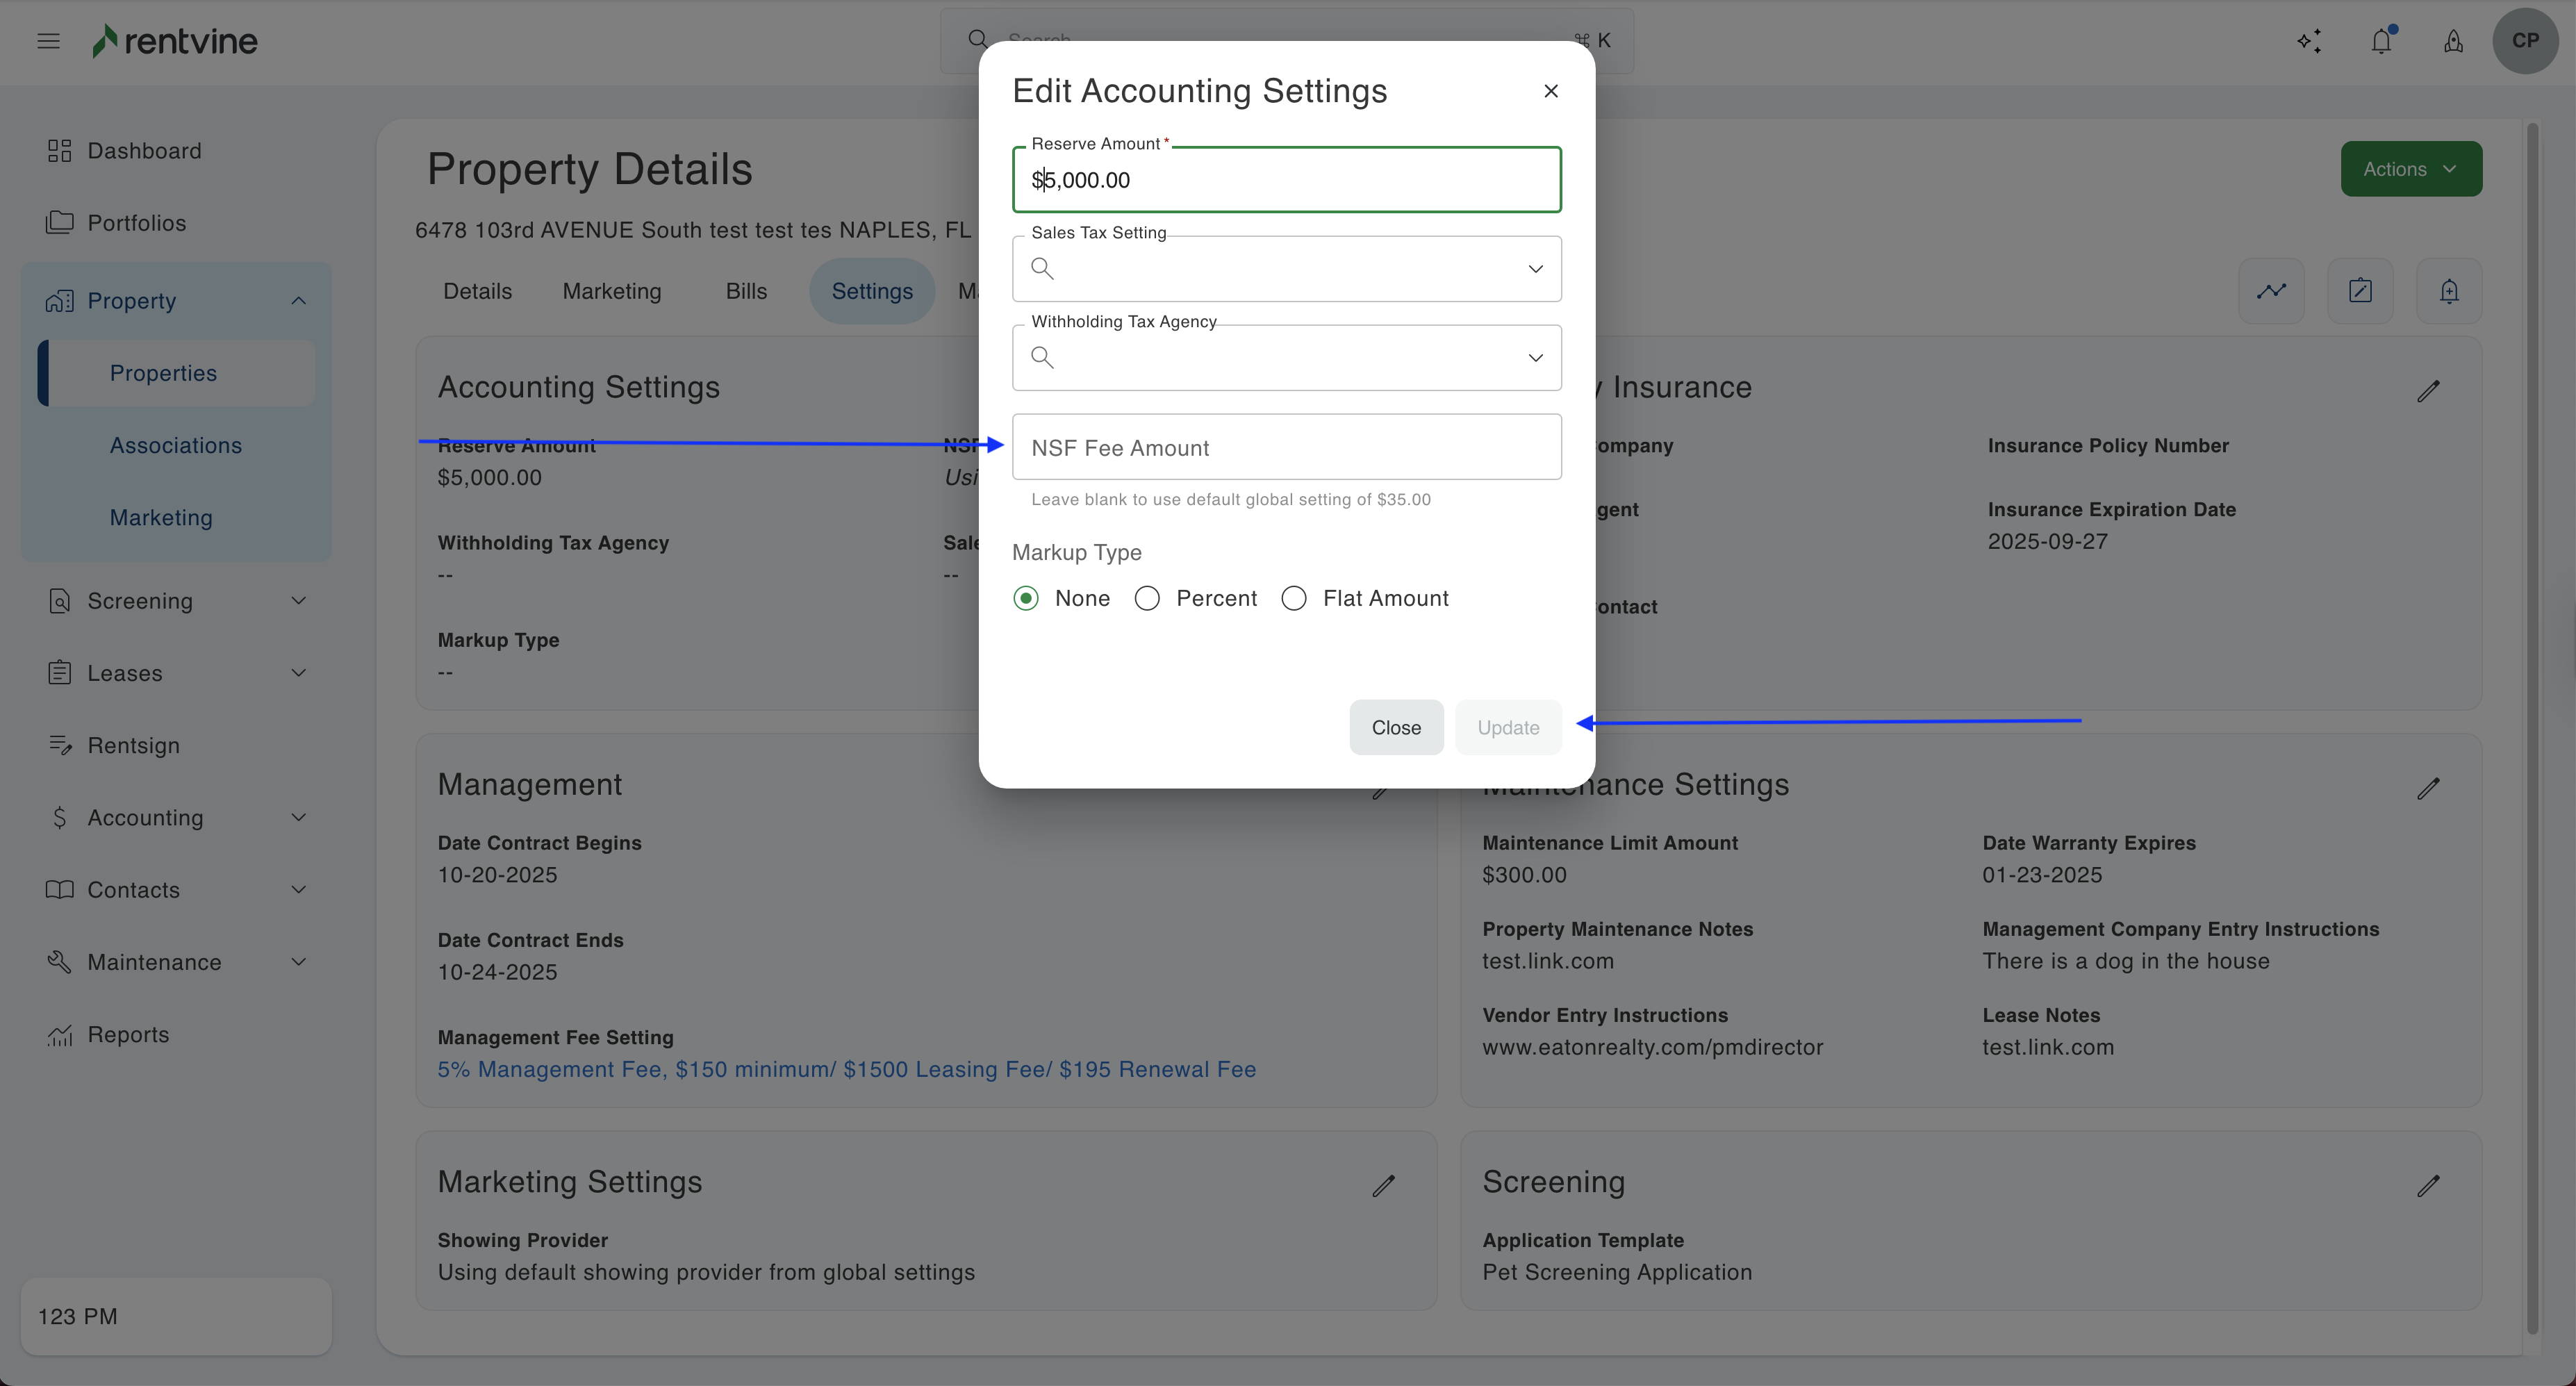Screen dimensions: 2576x1386
Task: Switch to the Bills tab
Action: coord(746,291)
